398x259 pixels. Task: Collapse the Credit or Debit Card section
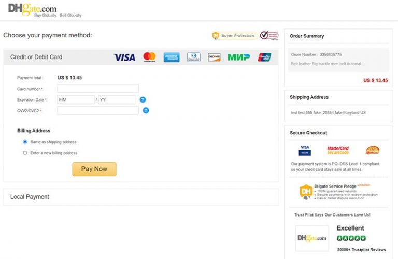(36, 57)
